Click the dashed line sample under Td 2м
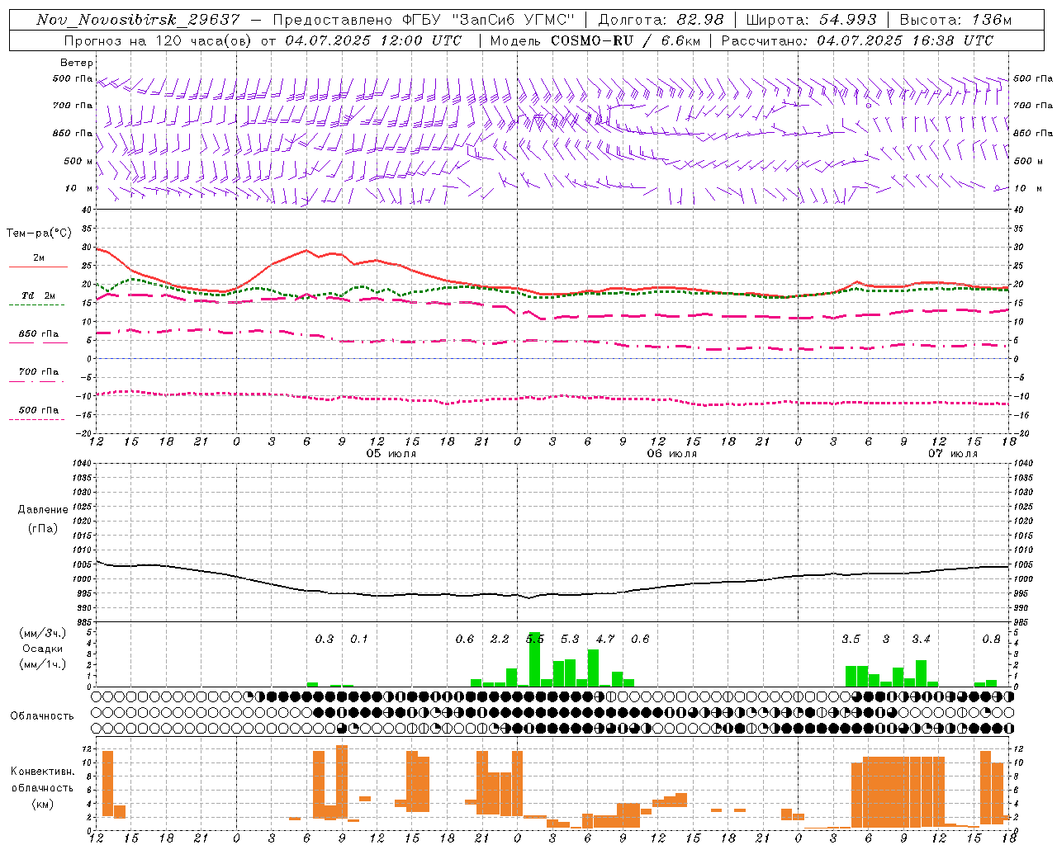Screen dimensions: 1057x845 coord(36,304)
